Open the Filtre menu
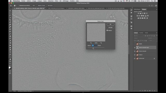The height and width of the screenshot is (93, 166). click(57, 1)
